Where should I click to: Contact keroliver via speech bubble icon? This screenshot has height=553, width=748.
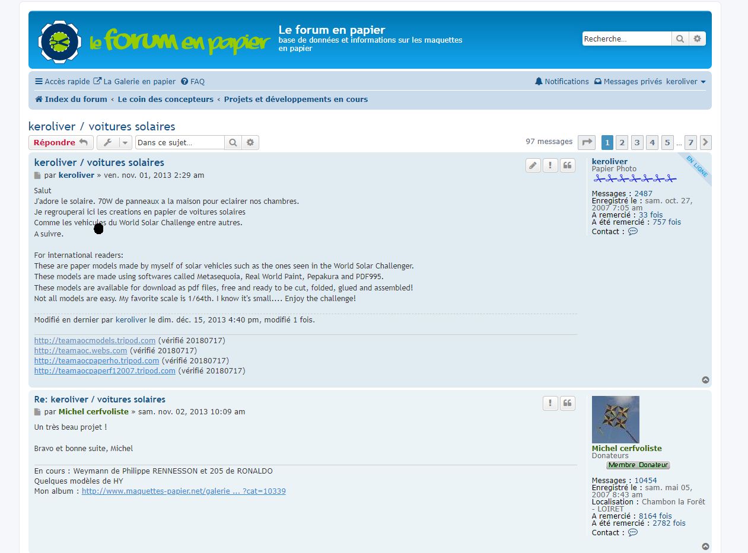click(632, 232)
